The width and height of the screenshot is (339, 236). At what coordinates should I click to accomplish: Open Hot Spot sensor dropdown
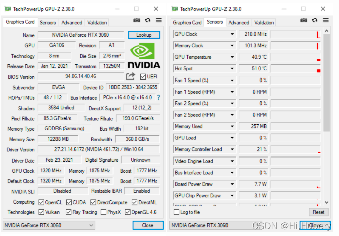click(x=232, y=68)
